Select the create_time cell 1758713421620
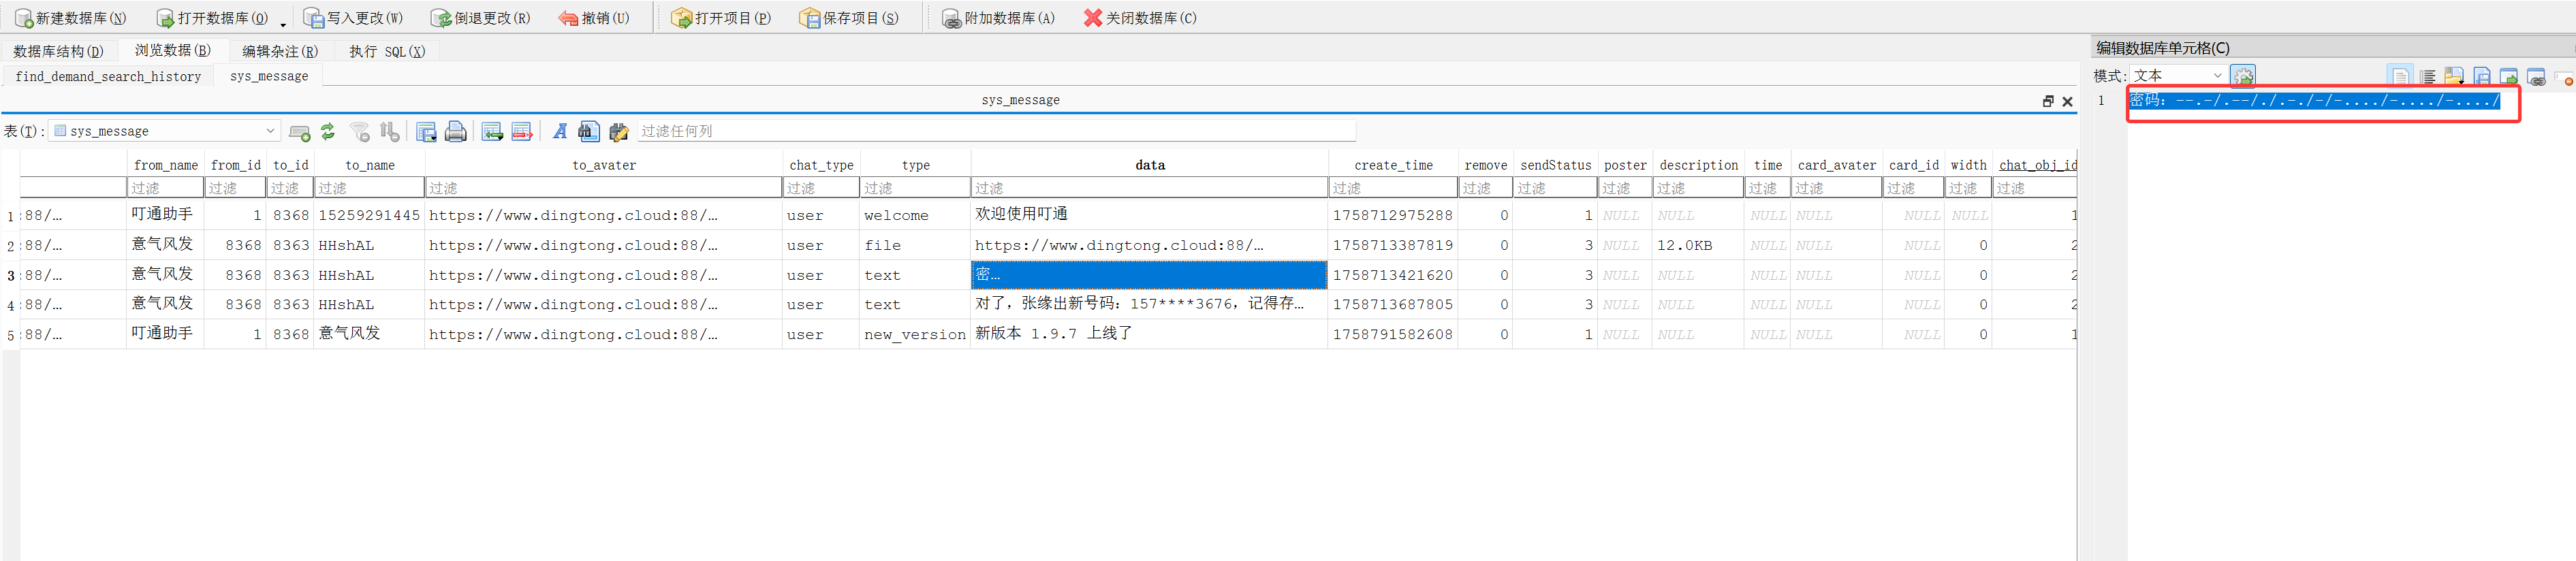Viewport: 2576px width, 561px height. (x=1393, y=275)
